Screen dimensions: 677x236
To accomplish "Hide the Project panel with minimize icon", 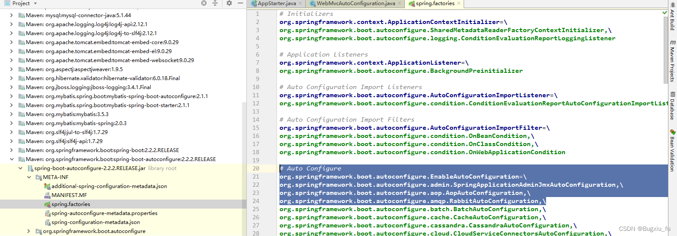I will click(240, 3).
